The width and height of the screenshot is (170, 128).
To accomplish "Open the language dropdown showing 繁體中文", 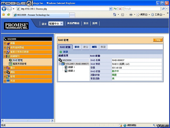I will pos(56,24).
